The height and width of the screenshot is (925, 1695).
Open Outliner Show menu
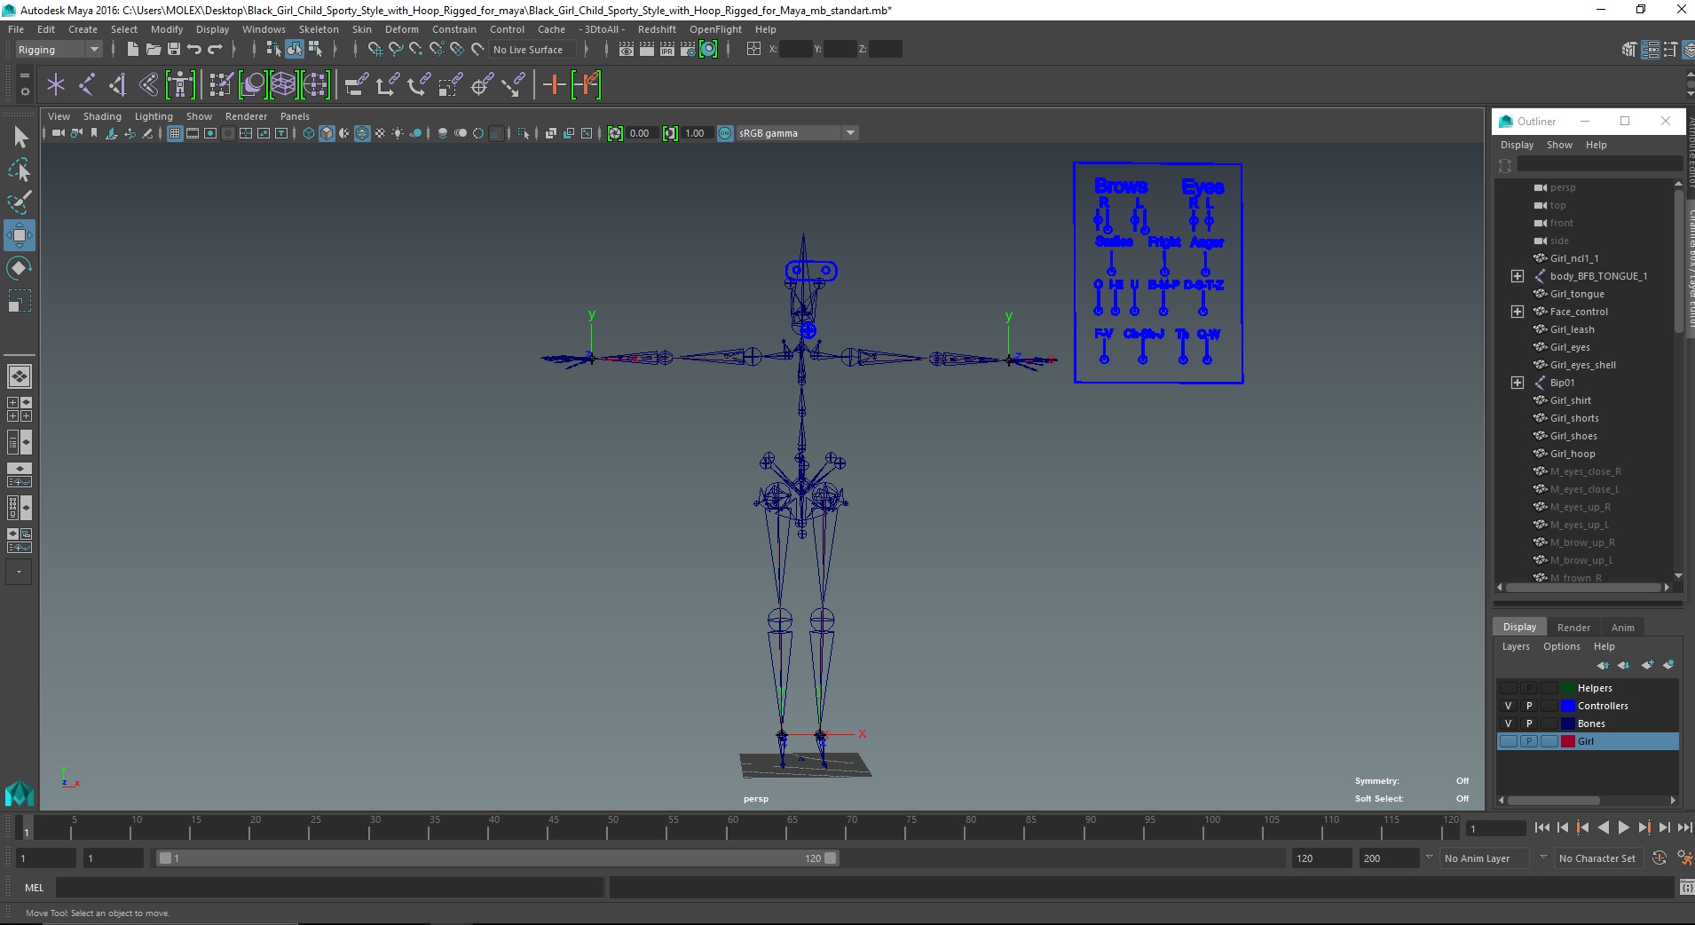tap(1559, 145)
